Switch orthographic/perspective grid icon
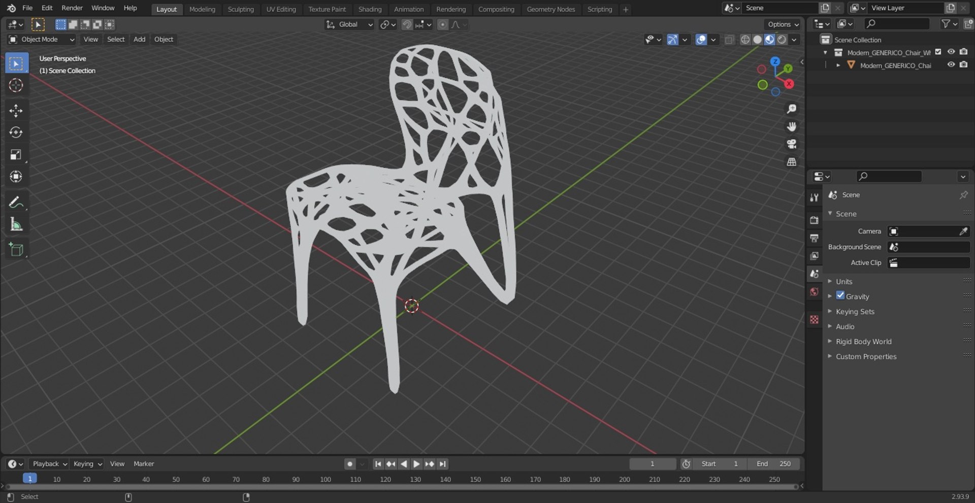 point(791,162)
